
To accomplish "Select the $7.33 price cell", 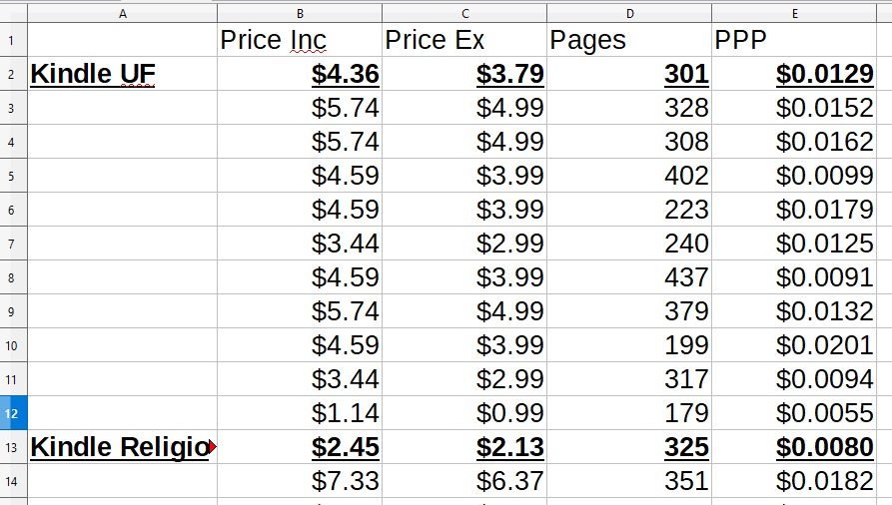I will pos(300,481).
